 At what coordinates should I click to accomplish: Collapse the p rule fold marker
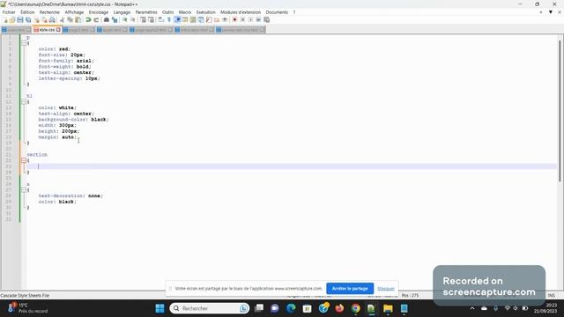click(24, 43)
